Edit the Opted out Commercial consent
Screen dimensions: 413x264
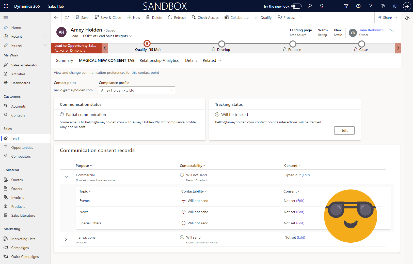(306, 175)
